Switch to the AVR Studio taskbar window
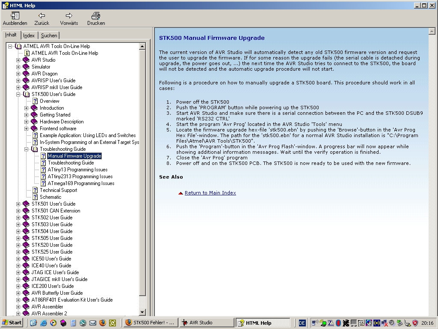Image resolution: width=438 pixels, height=329 pixels. point(207,323)
